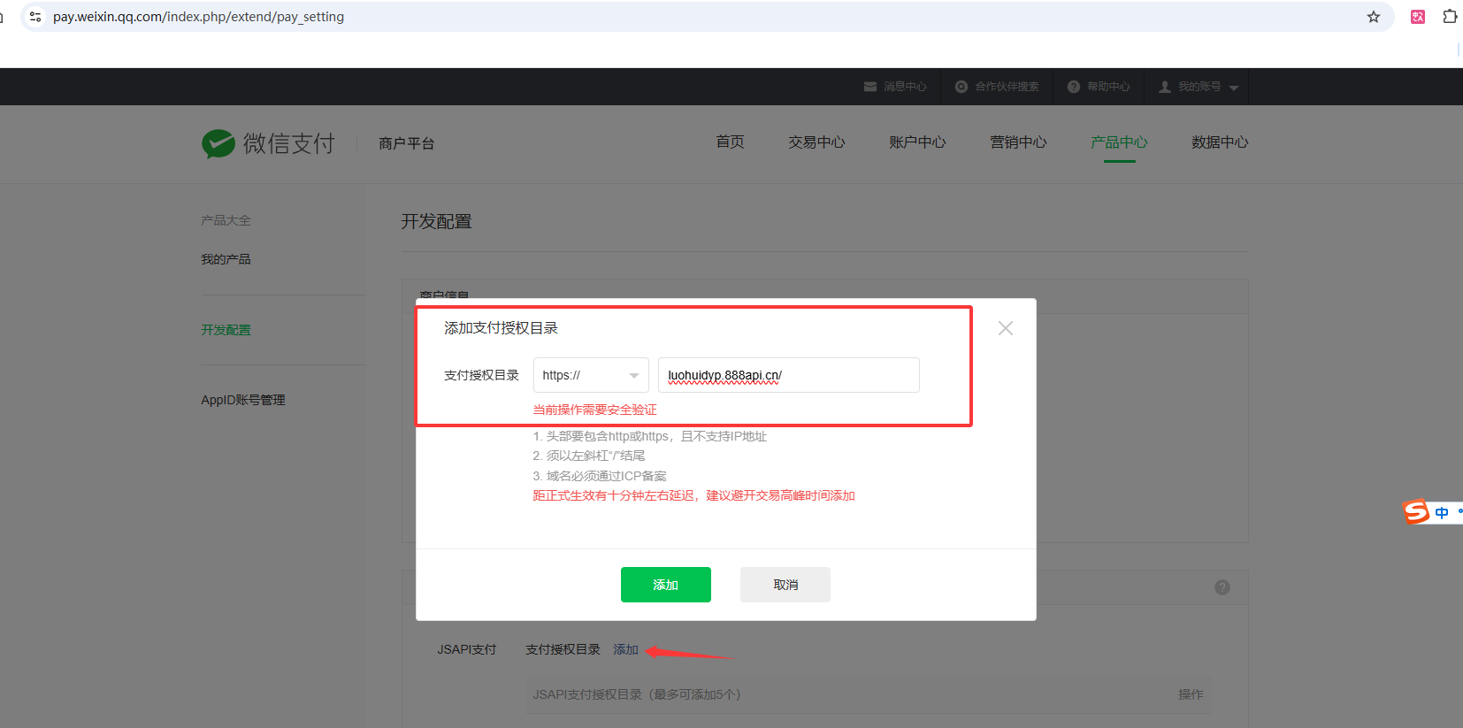Open the 我的账号 account dropdown
1463x728 pixels.
1199,87
